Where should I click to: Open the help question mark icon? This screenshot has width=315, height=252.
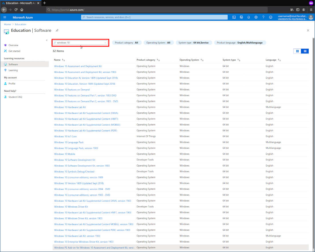263,17
